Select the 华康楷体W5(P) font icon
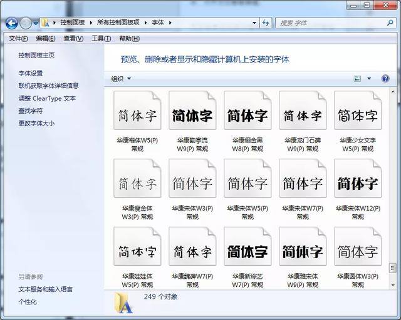Screen dimensions: 401x320 click(x=137, y=110)
